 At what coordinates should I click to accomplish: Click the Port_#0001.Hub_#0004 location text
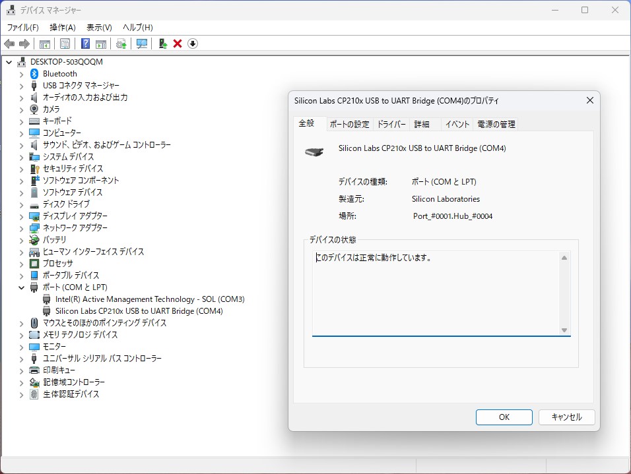pyautogui.click(x=452, y=216)
